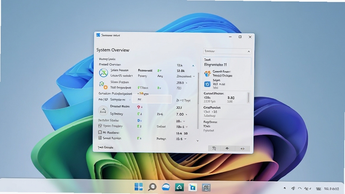This screenshot has width=345, height=194.
Task: Launch the blue Edge-like taskbar app
Action: click(x=166, y=187)
